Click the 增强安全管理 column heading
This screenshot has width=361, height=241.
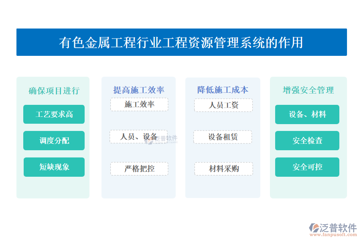[x=308, y=90]
